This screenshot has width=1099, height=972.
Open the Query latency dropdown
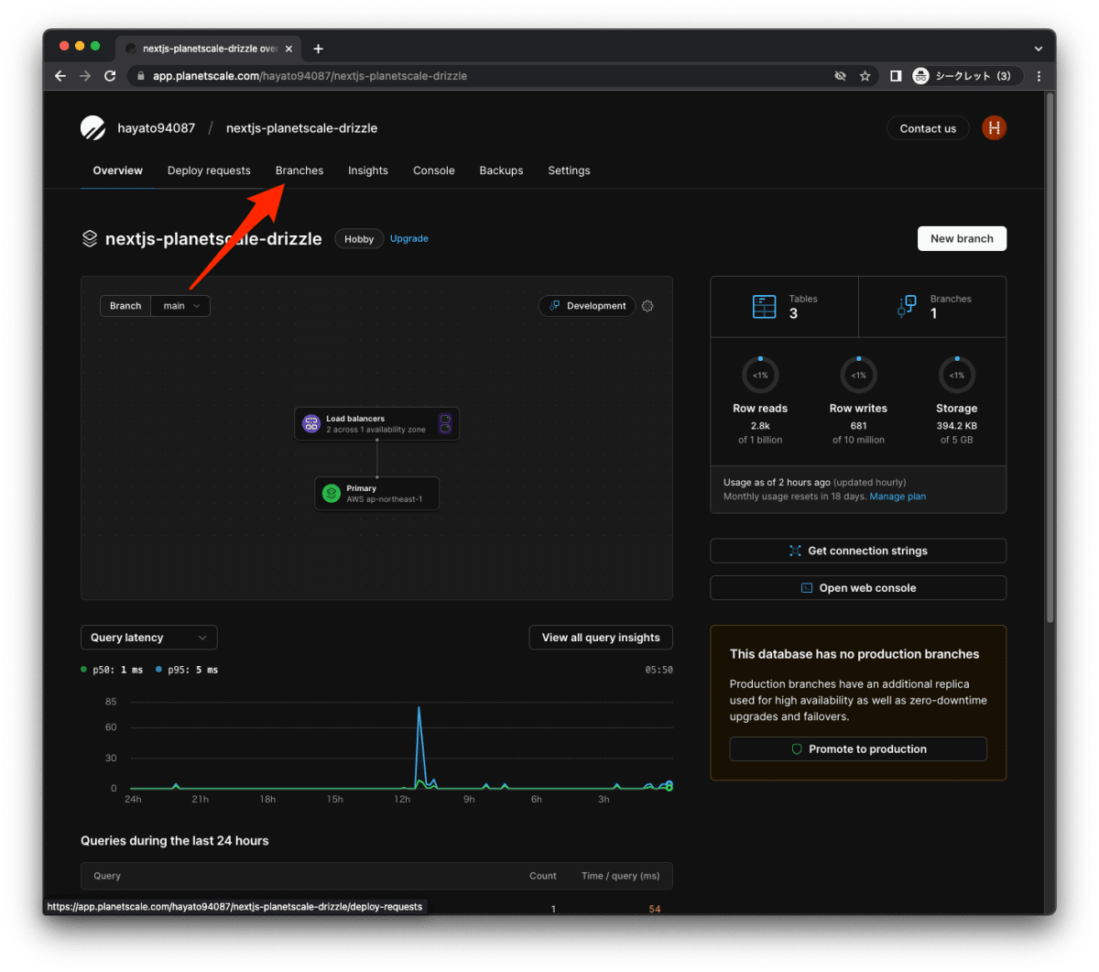148,638
